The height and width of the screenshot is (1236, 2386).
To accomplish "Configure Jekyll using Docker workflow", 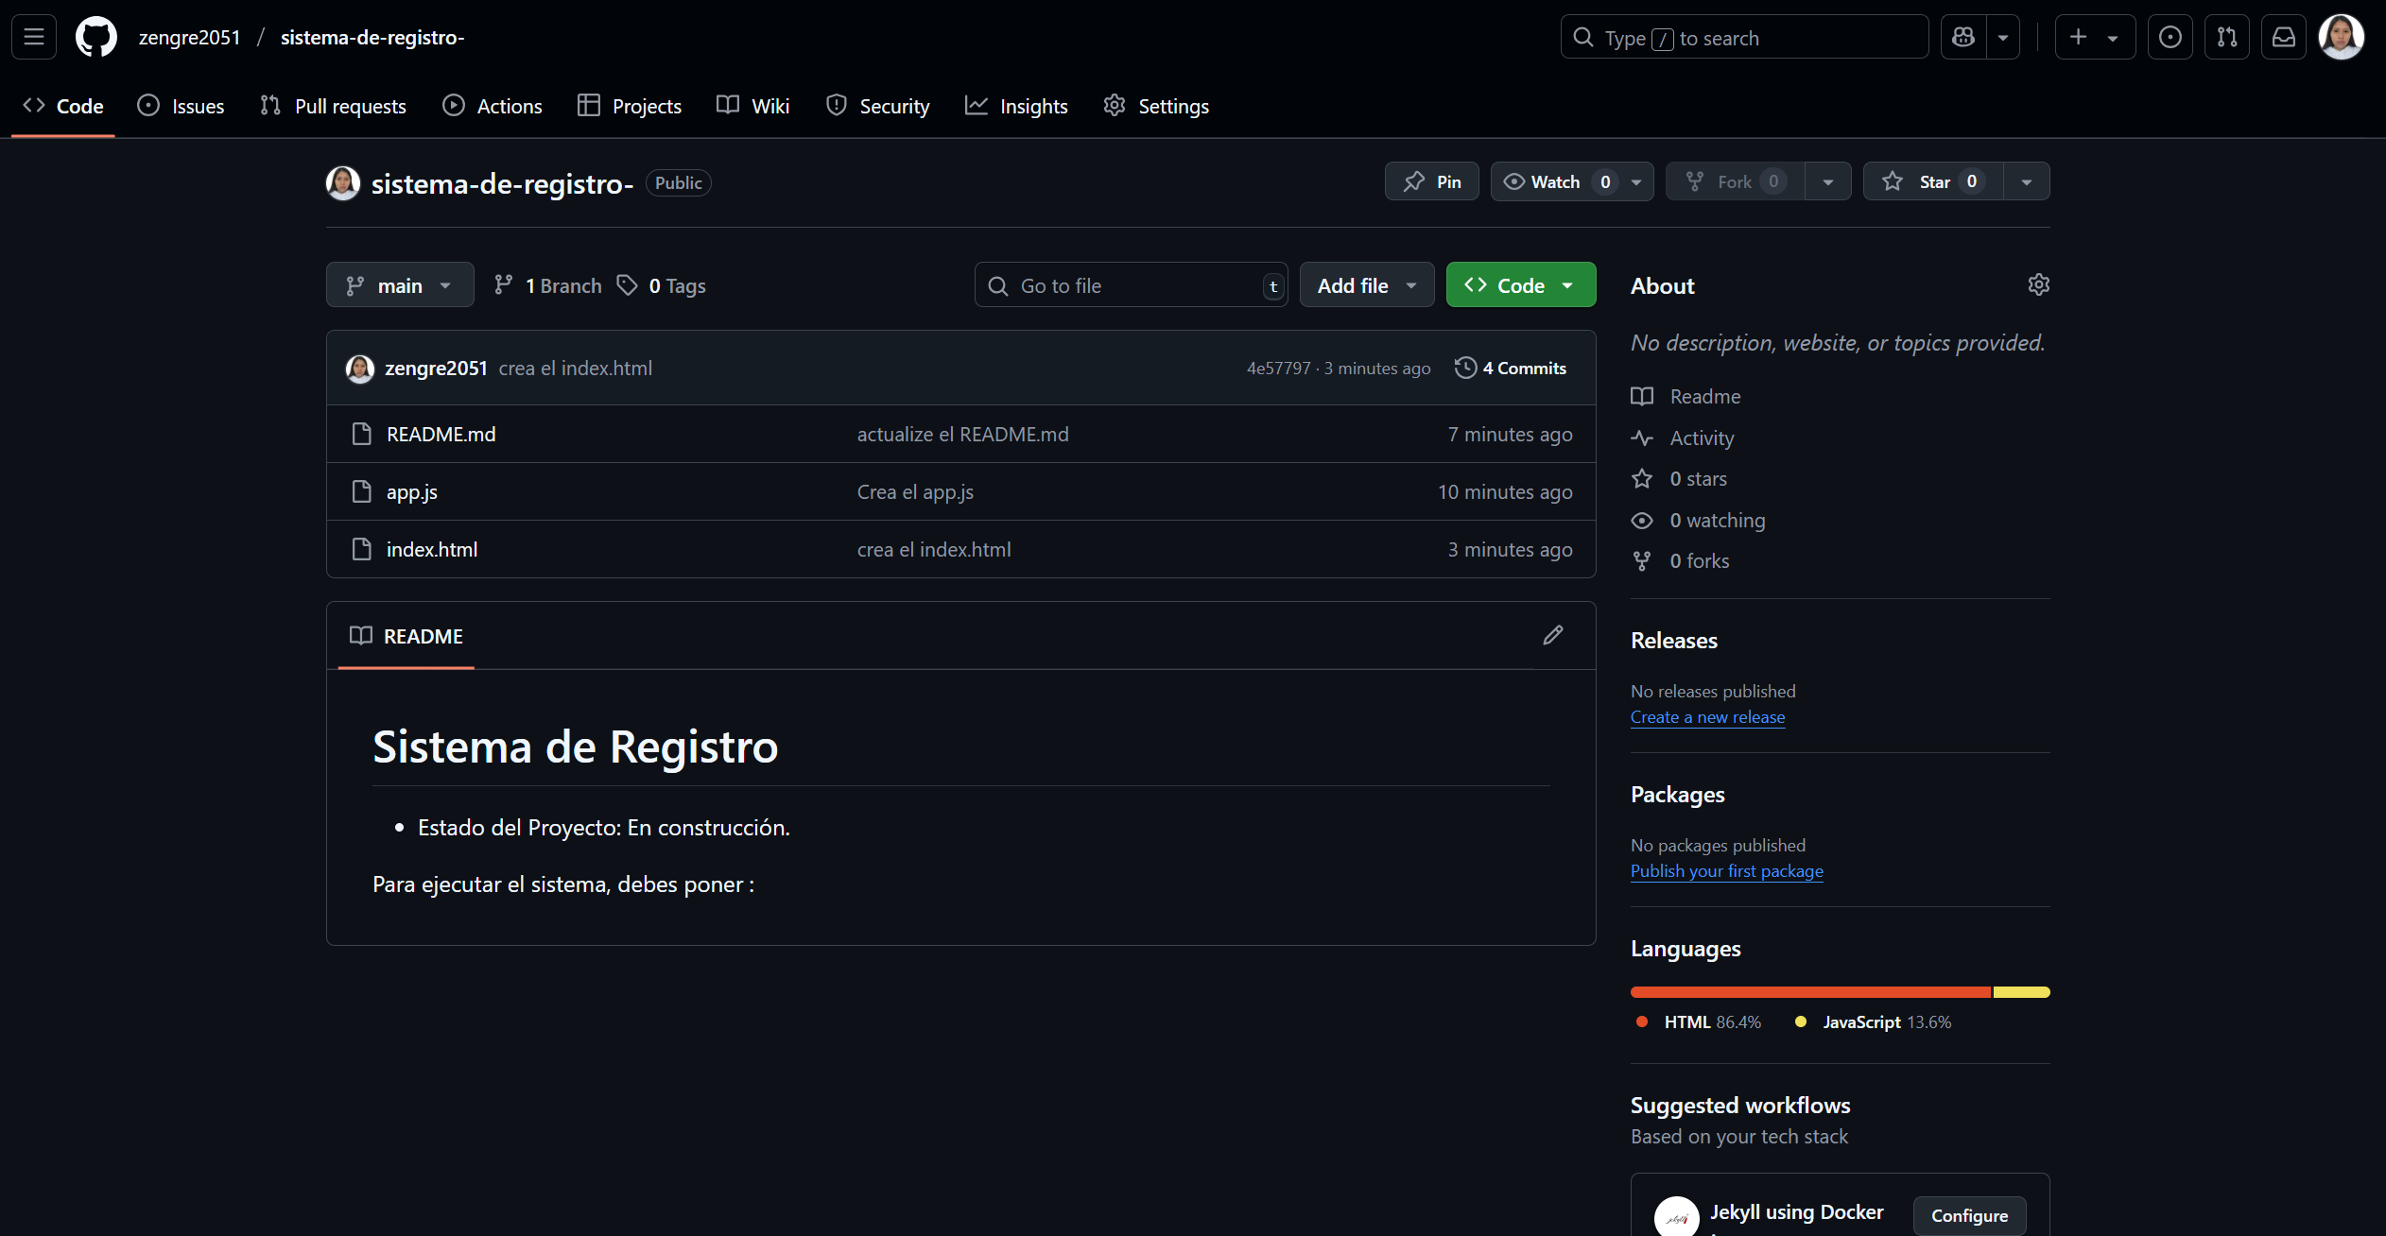I will (1969, 1215).
